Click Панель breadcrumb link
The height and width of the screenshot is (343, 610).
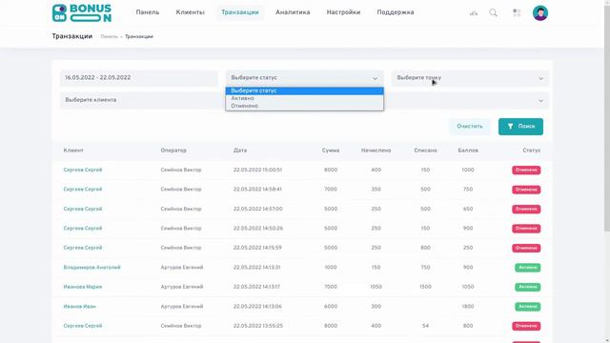pos(109,36)
